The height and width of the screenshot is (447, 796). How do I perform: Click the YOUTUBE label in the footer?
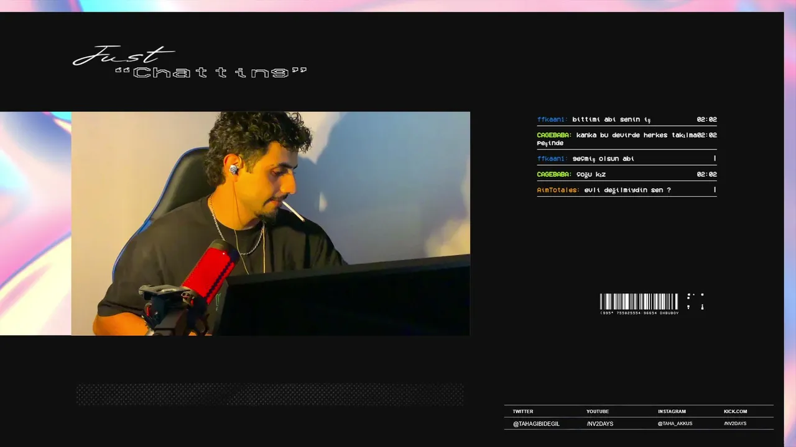(598, 412)
